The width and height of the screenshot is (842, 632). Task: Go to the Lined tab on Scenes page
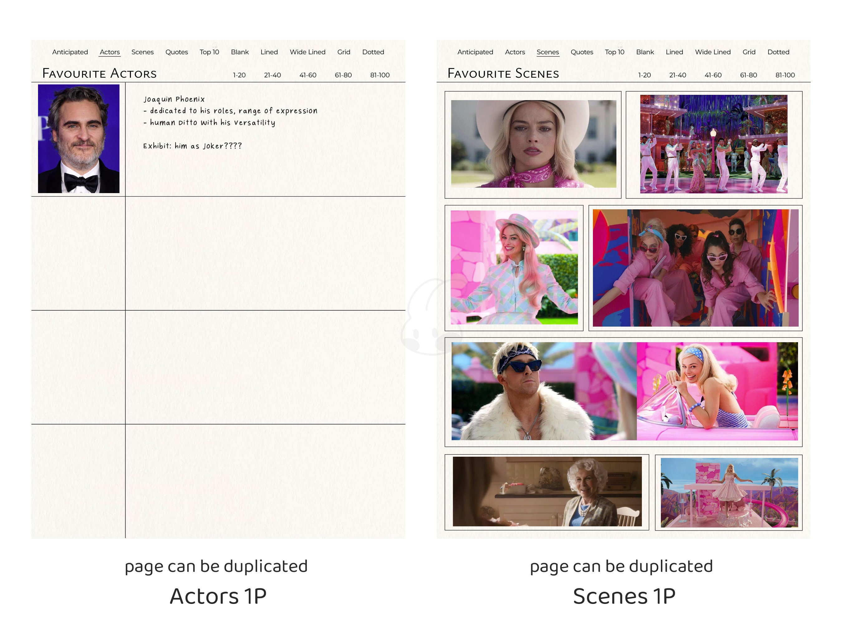pyautogui.click(x=674, y=52)
